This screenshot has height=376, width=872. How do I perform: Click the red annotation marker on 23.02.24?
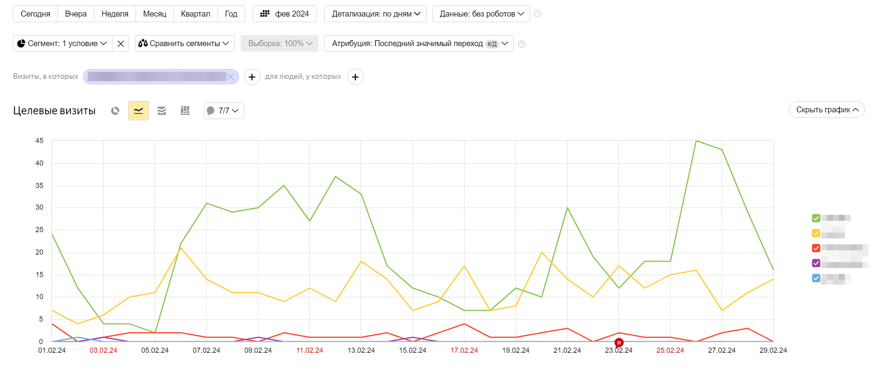[x=619, y=342]
